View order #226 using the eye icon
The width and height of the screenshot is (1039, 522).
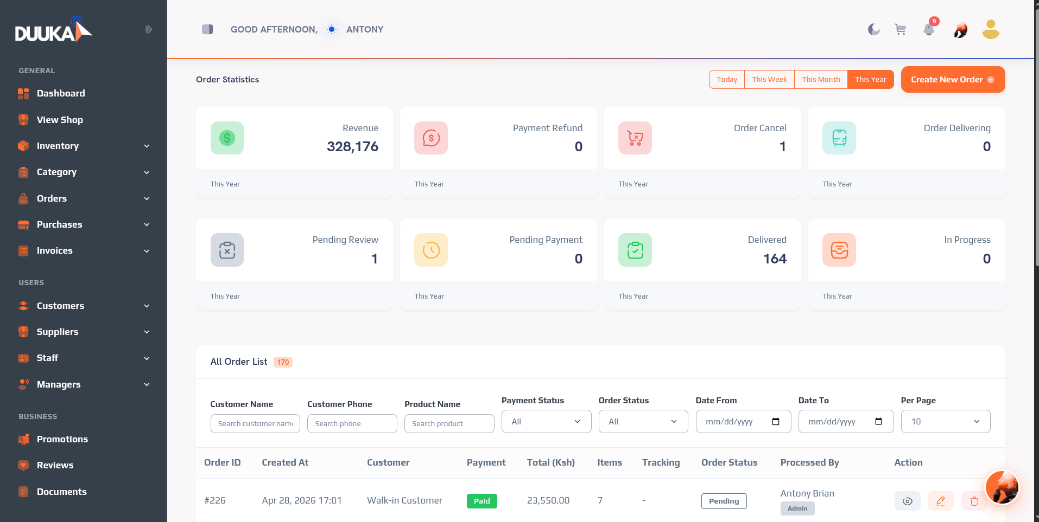click(908, 501)
